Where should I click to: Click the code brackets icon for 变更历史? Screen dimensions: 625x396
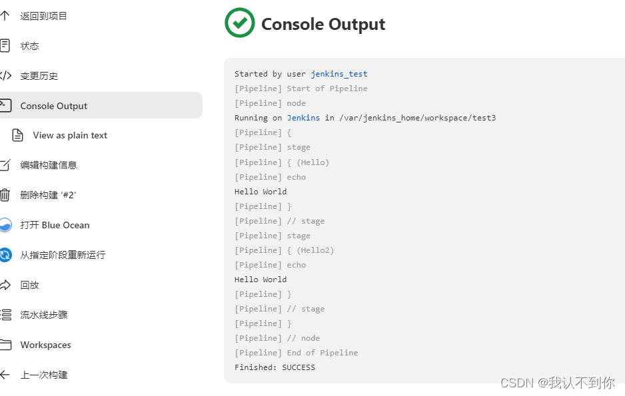(5, 75)
